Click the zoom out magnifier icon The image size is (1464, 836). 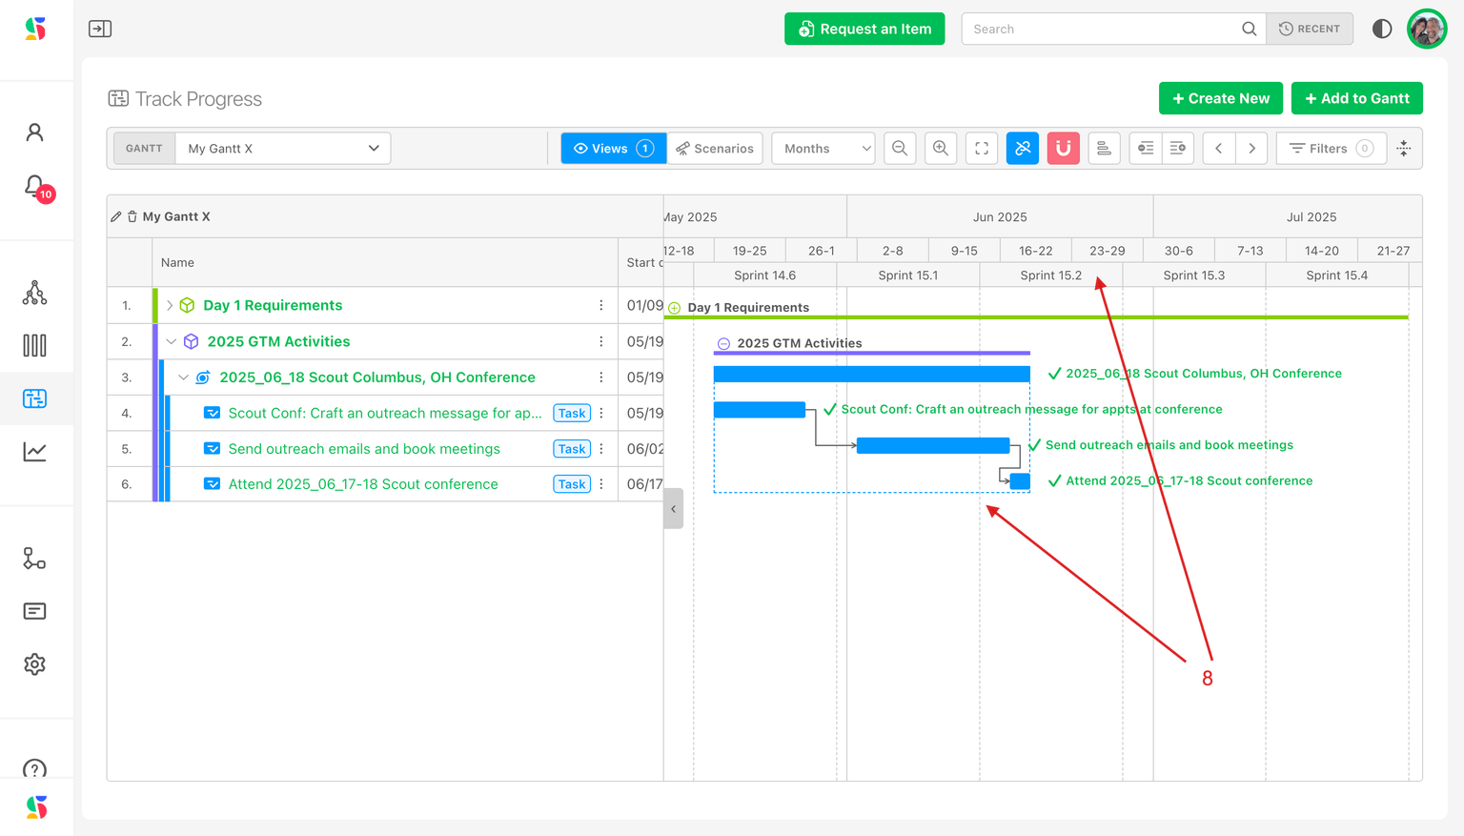pos(899,149)
